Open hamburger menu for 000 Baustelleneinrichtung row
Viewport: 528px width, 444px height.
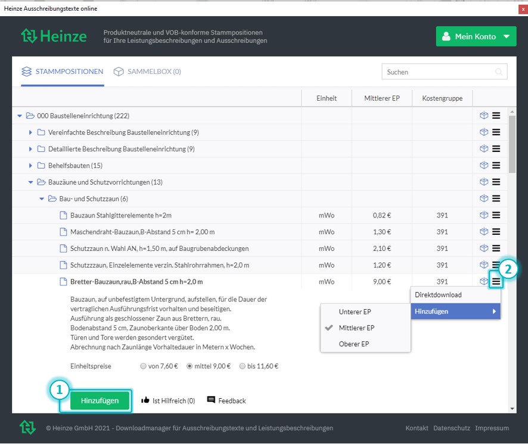click(496, 116)
